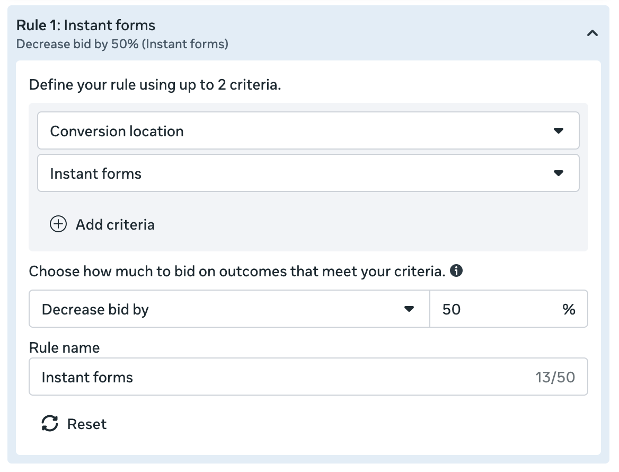Click into the Rule name text field
The width and height of the screenshot is (619, 472).
[x=276, y=377]
